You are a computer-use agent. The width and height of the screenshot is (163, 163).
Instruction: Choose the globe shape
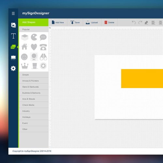(34, 57)
